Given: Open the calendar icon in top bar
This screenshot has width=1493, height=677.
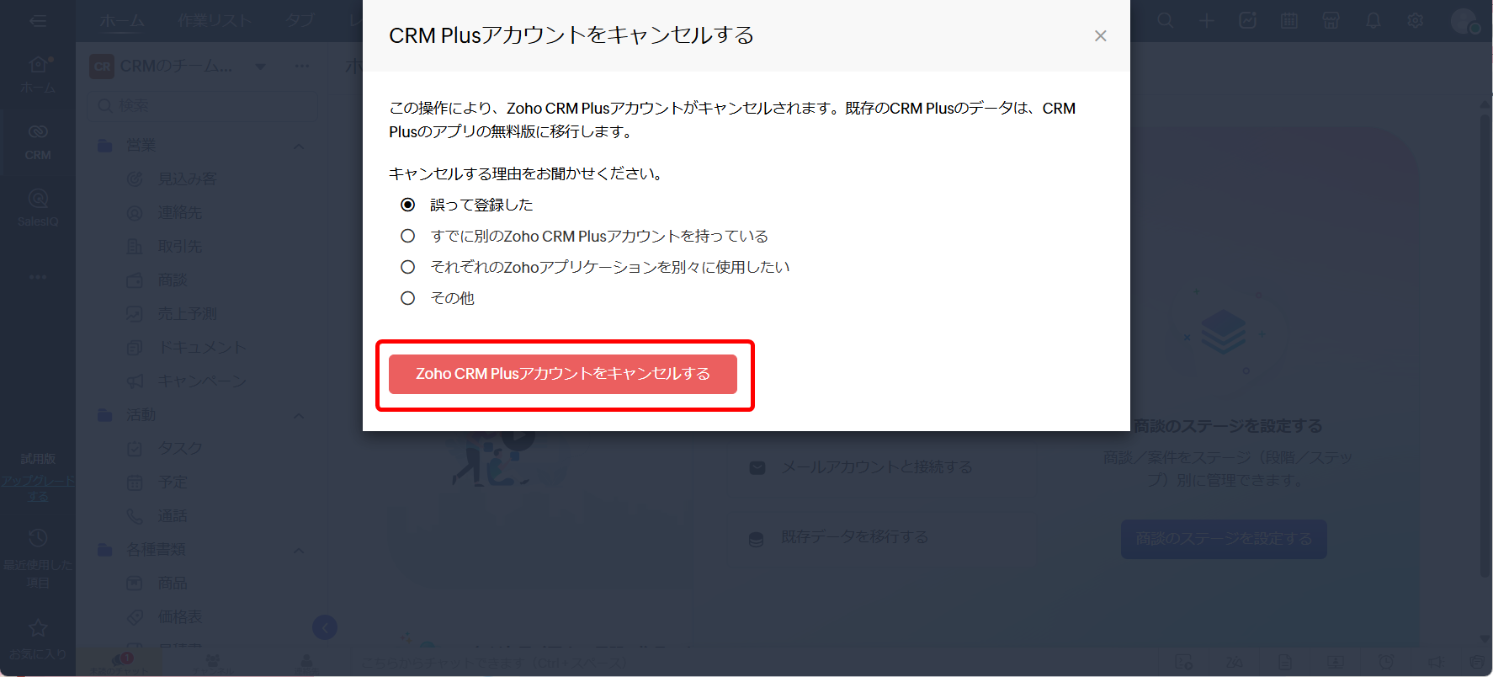Looking at the screenshot, I should point(1289,20).
